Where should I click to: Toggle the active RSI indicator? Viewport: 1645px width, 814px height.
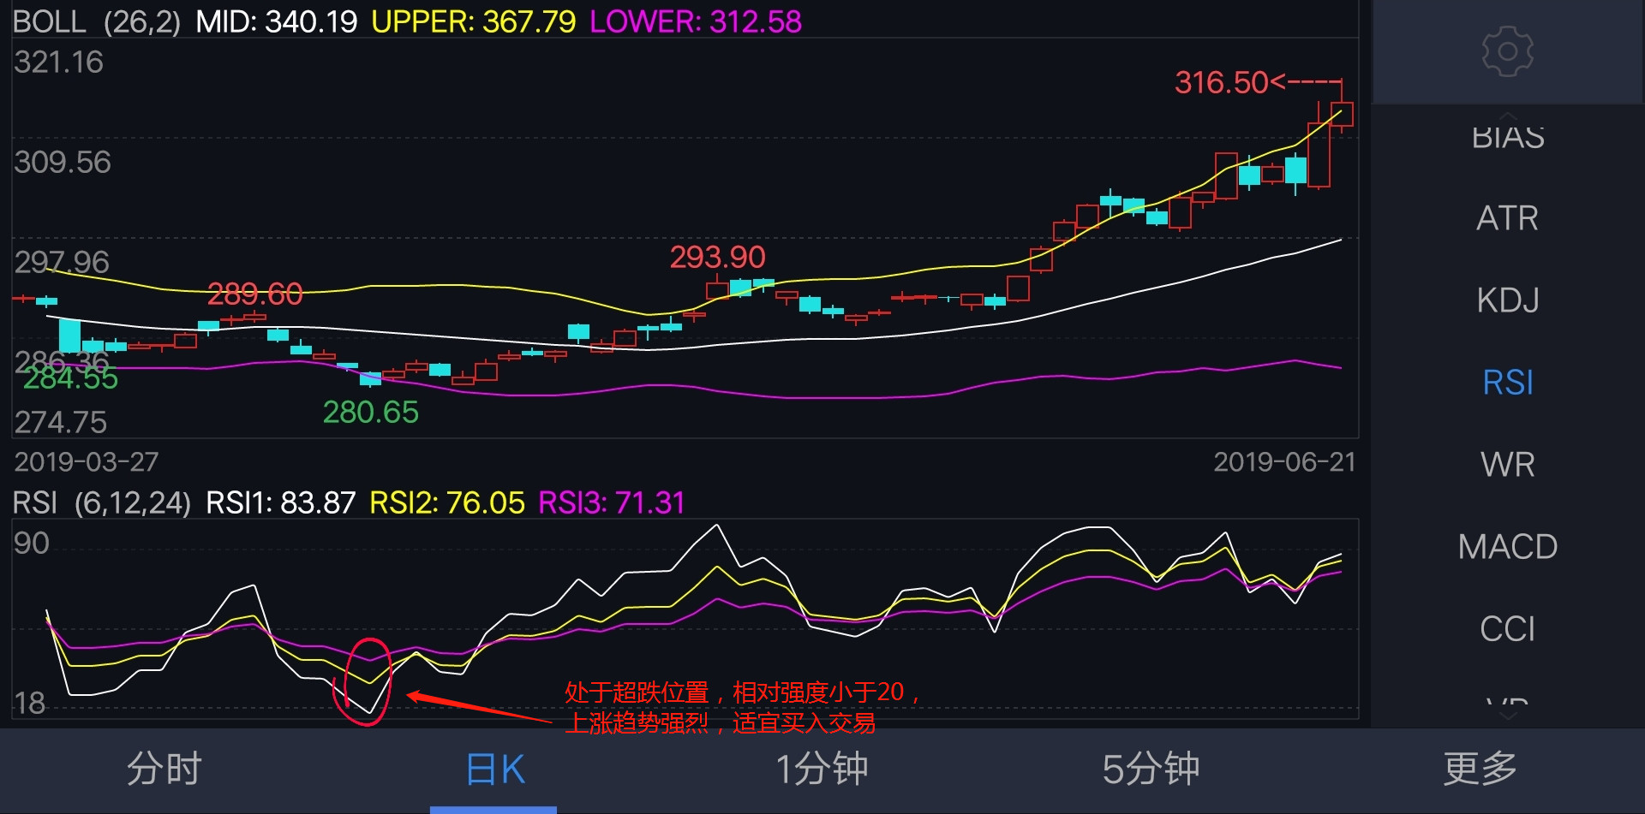[x=1506, y=383]
